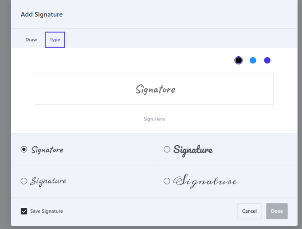Click inside the signature text input box

click(x=154, y=89)
